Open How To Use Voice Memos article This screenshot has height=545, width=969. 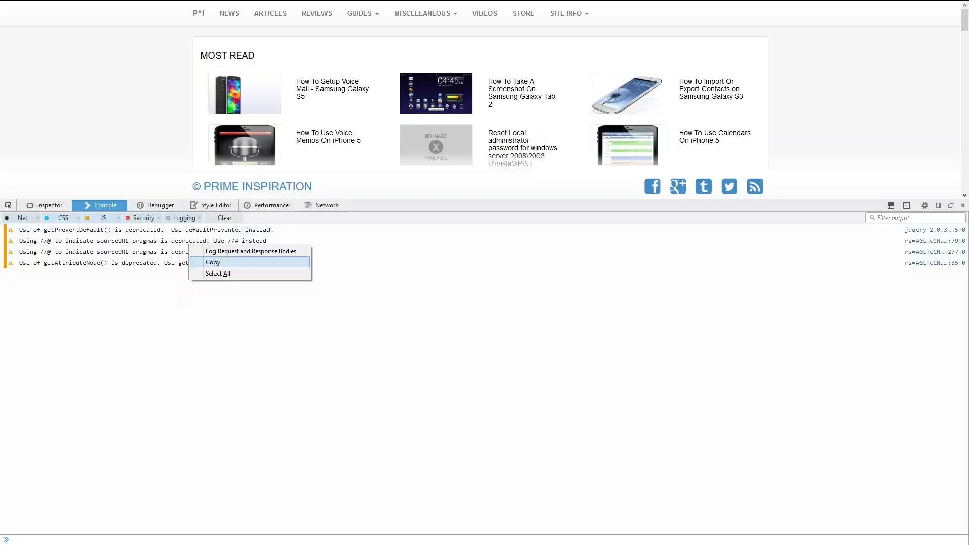[x=329, y=137]
